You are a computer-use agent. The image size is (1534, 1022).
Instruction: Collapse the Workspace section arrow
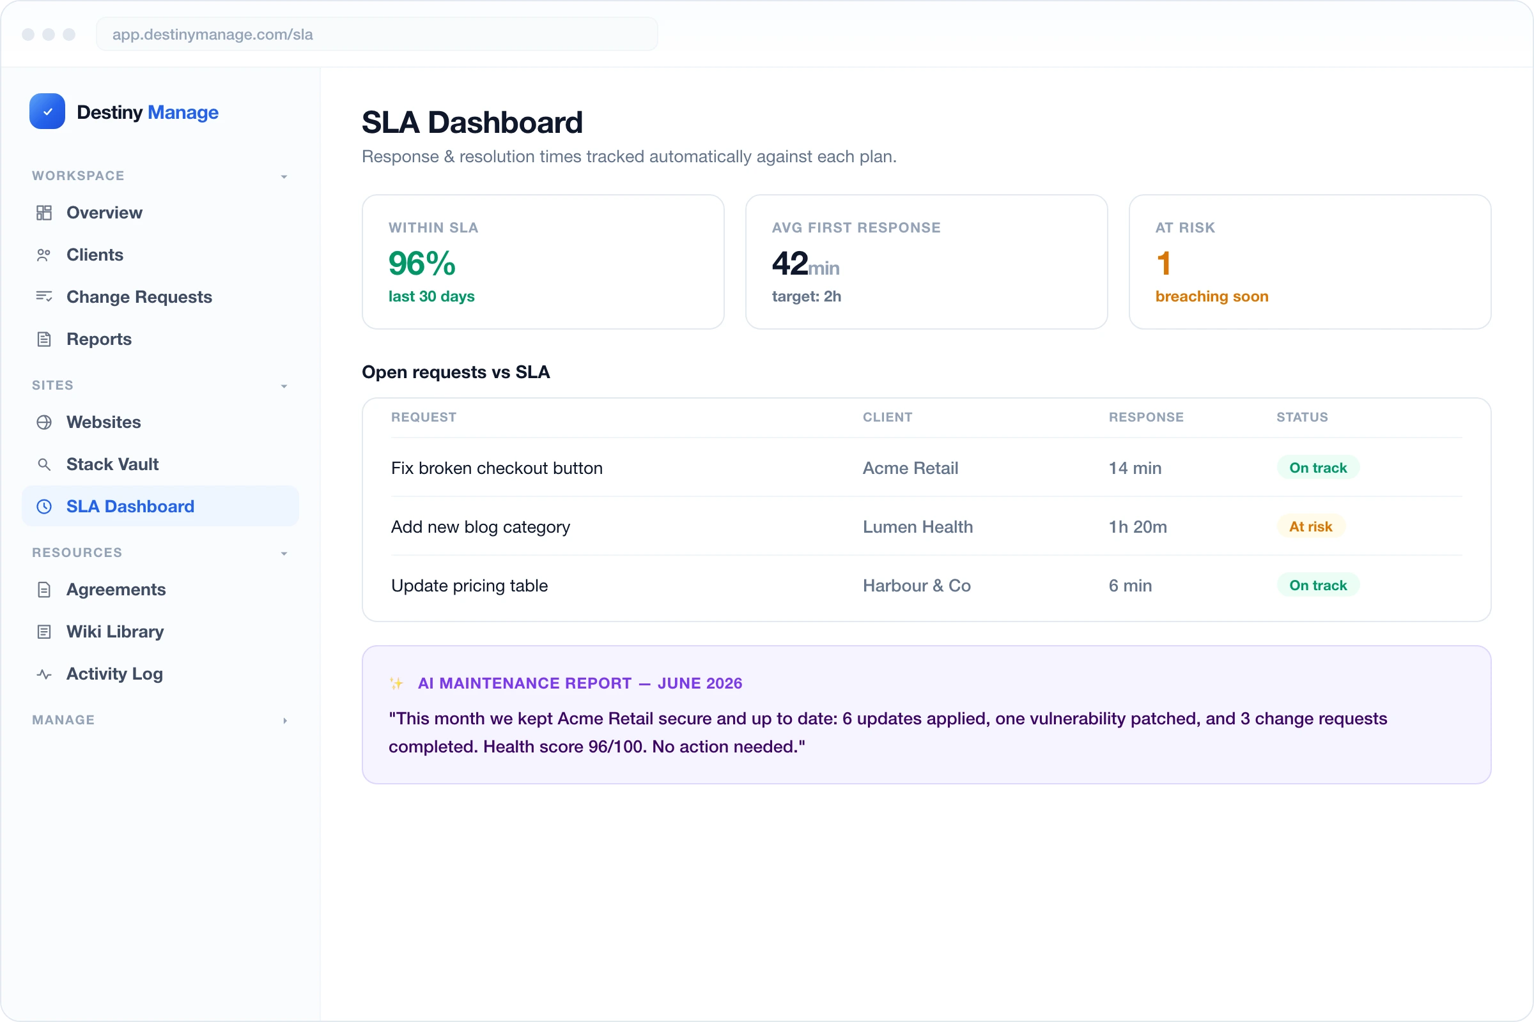click(284, 177)
